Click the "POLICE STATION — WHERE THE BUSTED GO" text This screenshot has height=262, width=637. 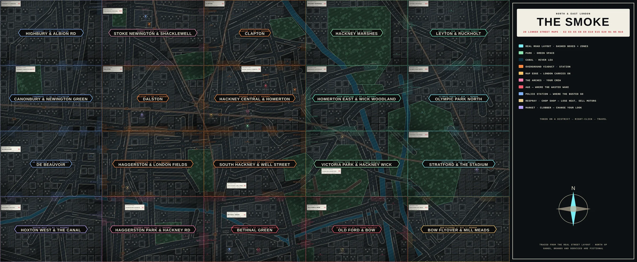[554, 94]
